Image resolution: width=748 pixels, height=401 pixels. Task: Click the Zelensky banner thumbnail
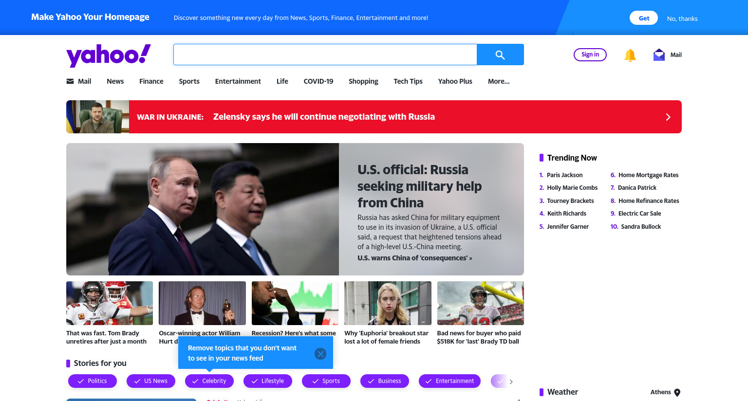[x=97, y=117]
